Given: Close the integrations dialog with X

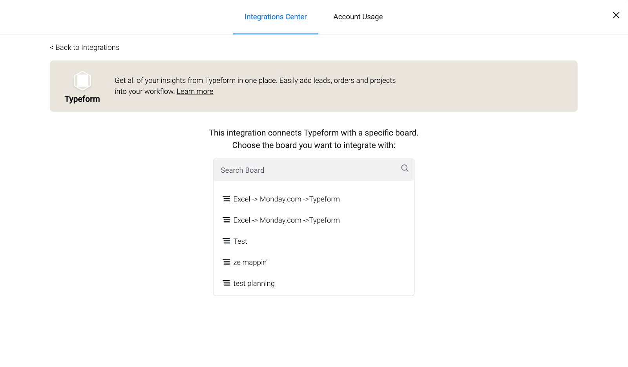Looking at the screenshot, I should click(x=616, y=15).
